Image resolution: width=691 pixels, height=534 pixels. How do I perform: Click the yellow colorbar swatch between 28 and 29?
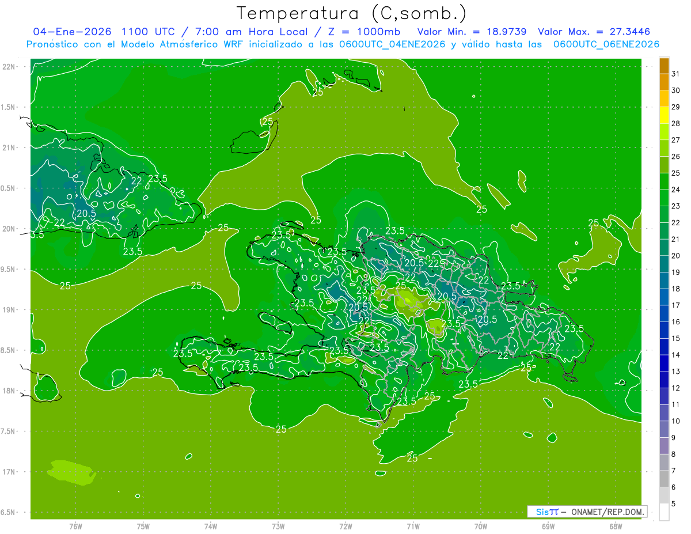[664, 115]
